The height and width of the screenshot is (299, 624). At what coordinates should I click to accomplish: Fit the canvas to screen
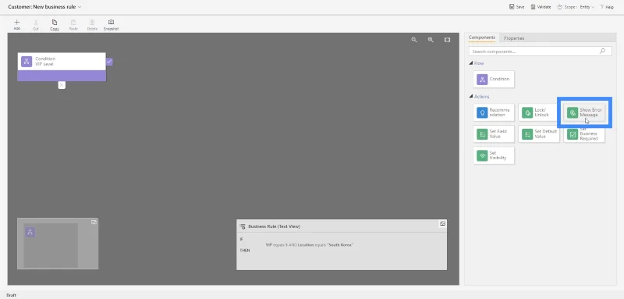pyautogui.click(x=447, y=40)
